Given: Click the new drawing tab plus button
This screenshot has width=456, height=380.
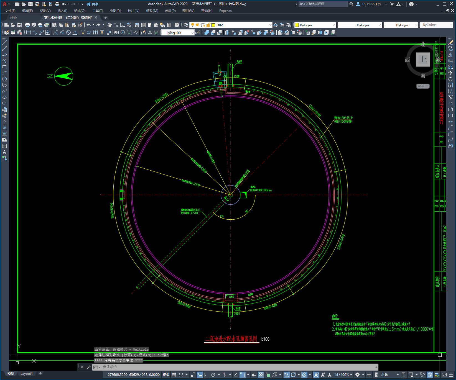Looking at the screenshot, I should pos(105,18).
